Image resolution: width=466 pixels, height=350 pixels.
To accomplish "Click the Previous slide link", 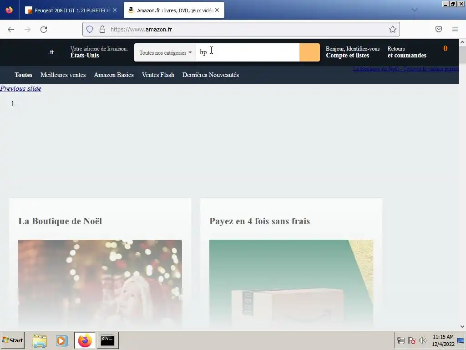I will [x=20, y=88].
